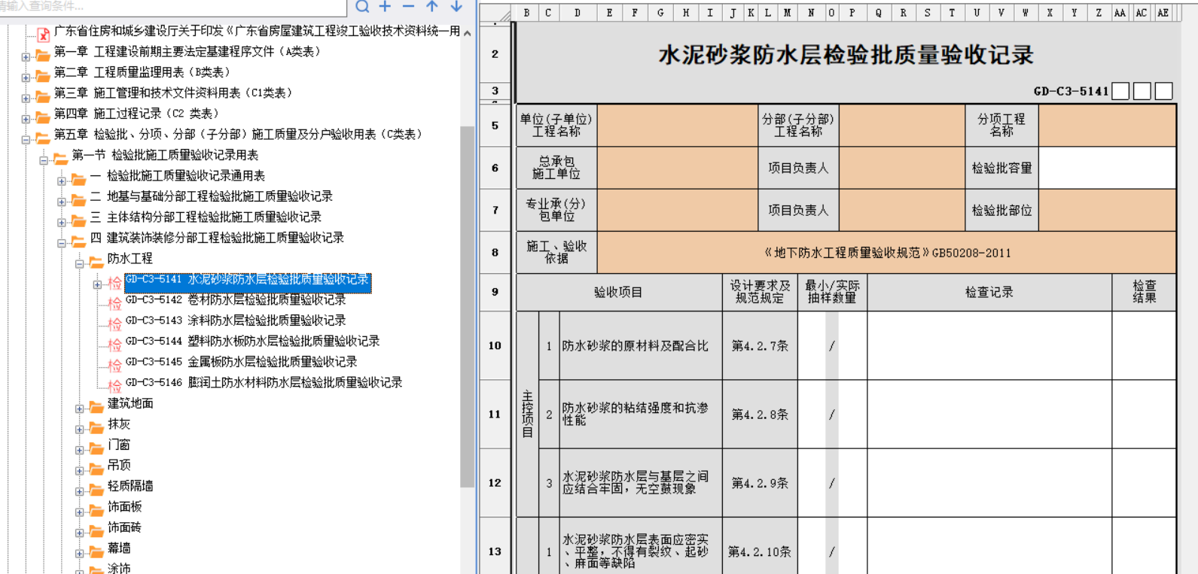This screenshot has height=574, width=1198.
Task: Check the last box after GD-C3-5141
Action: click(1164, 91)
